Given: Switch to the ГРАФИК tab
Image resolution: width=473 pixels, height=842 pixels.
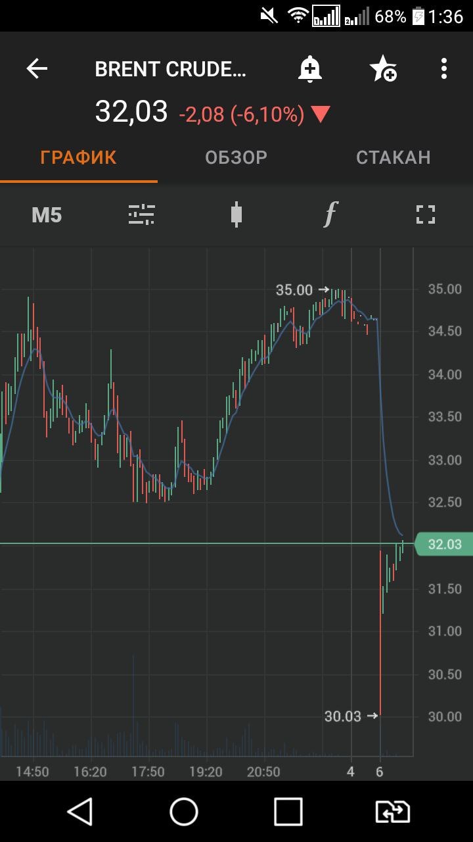Looking at the screenshot, I should coord(79,158).
